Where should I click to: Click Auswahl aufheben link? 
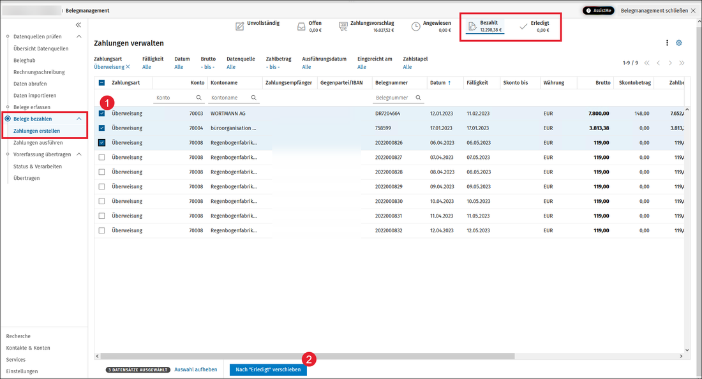[196, 369]
